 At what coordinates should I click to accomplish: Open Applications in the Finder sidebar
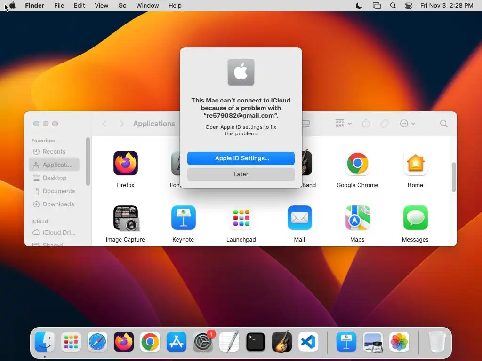(x=54, y=165)
